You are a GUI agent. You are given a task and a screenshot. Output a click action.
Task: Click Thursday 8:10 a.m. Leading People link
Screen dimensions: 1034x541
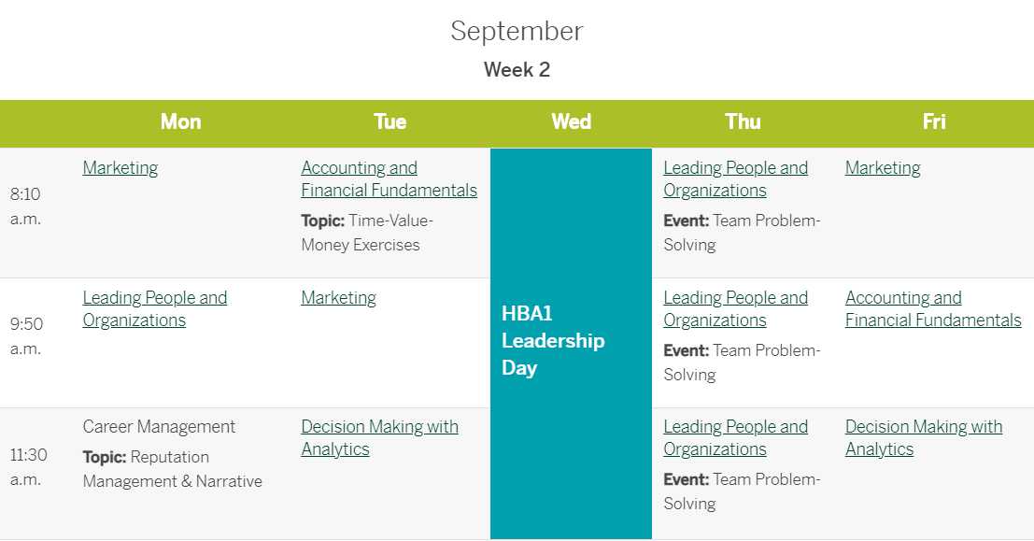point(735,178)
